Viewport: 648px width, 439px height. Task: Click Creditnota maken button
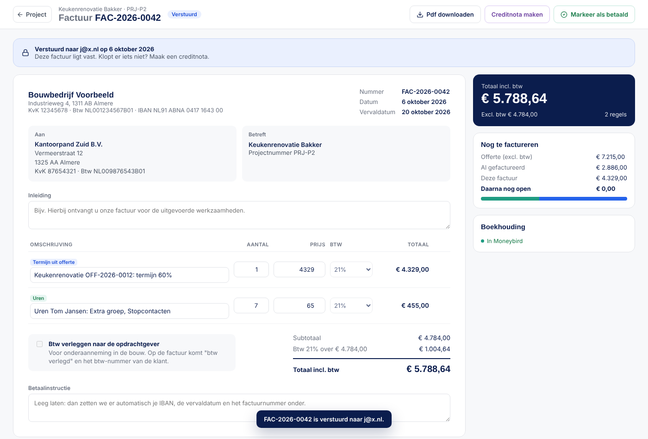point(517,15)
